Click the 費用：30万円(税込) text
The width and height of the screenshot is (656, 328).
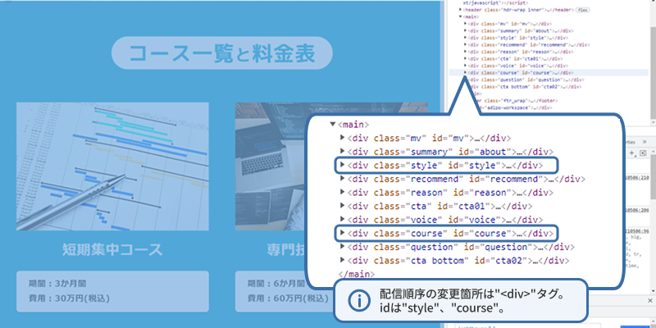(69, 298)
